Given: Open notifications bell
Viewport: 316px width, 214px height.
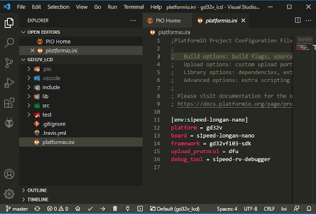Looking at the screenshot, I should click(309, 209).
